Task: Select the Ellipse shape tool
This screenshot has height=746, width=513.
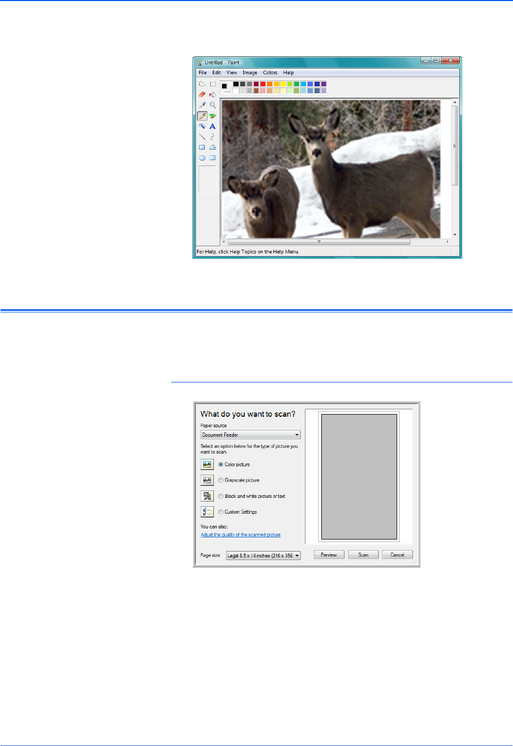Action: point(202,158)
